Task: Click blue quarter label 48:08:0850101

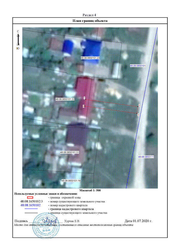Action: click(138, 65)
